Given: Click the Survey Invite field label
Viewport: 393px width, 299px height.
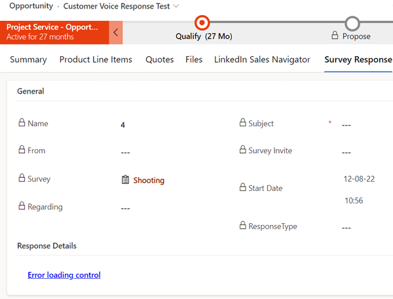Looking at the screenshot, I should coord(270,150).
